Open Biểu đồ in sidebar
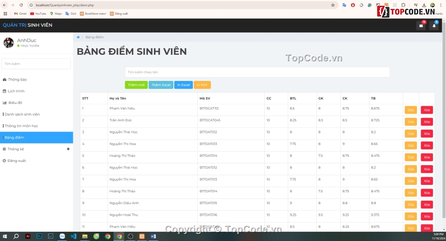446x241 pixels. [37, 102]
